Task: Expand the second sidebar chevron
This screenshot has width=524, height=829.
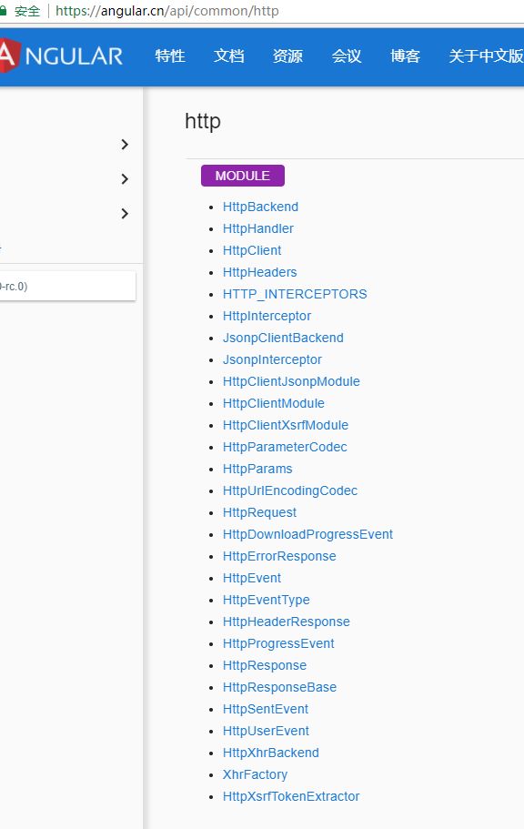Action: click(125, 178)
